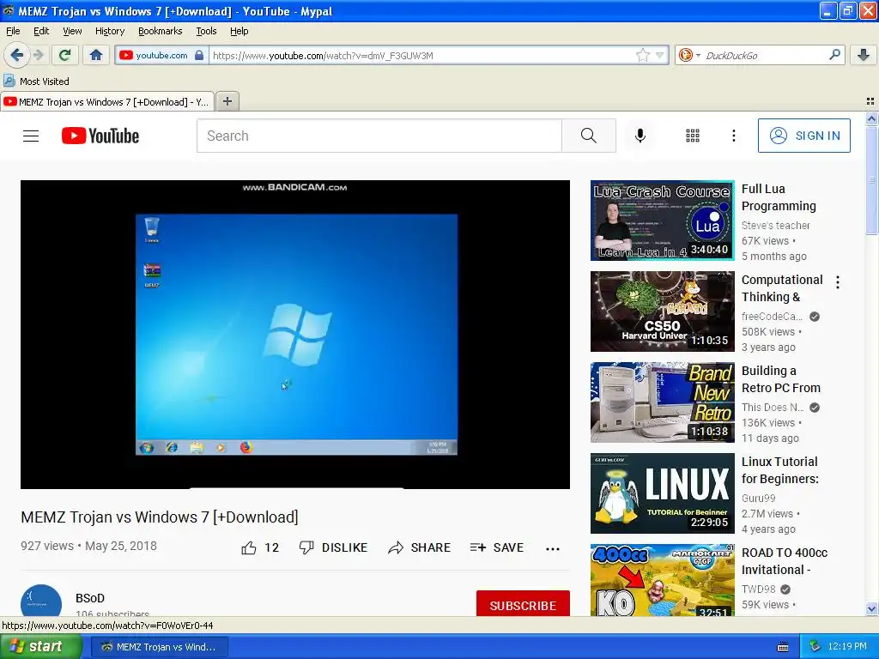The height and width of the screenshot is (659, 879).
Task: Open the Bookmarks menu
Action: [160, 31]
